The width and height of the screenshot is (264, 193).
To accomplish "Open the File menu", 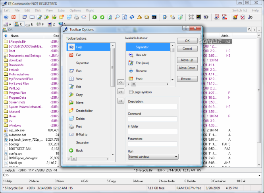I will coord(17,10).
